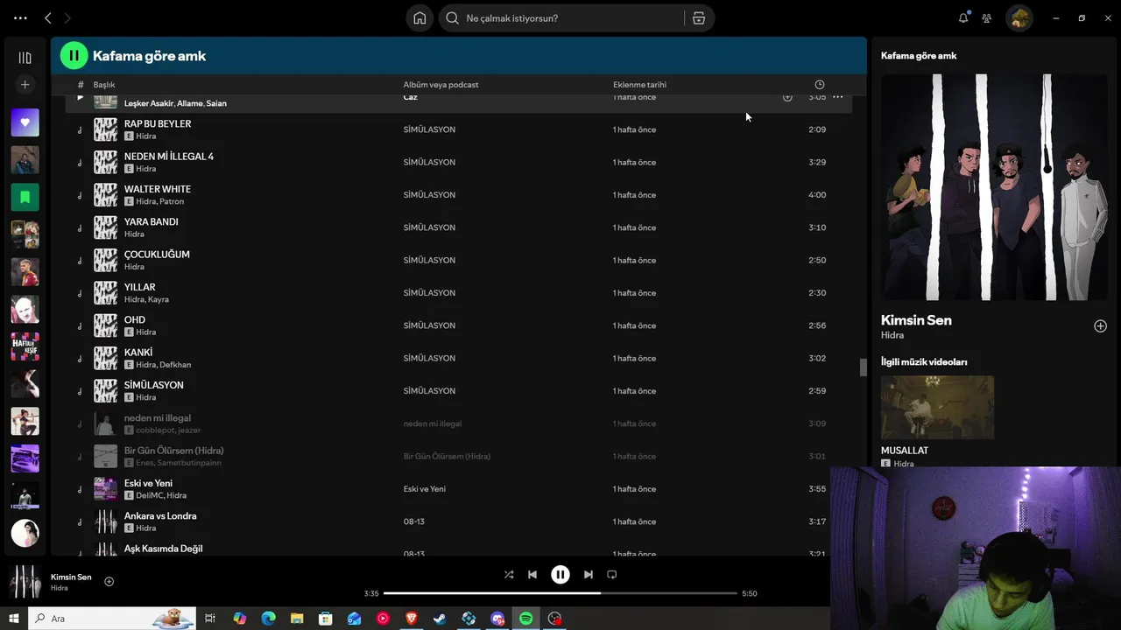Add Kimsin Sen to library in the right panel
1121x630 pixels.
click(x=1100, y=326)
